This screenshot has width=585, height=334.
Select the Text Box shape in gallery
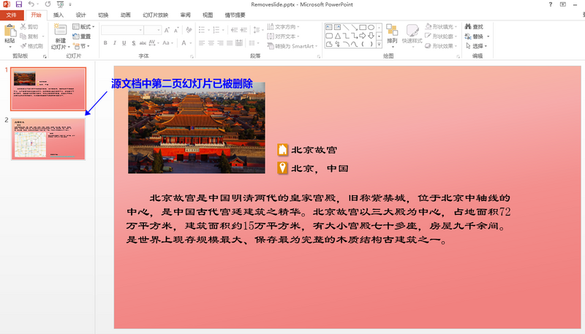(x=328, y=27)
